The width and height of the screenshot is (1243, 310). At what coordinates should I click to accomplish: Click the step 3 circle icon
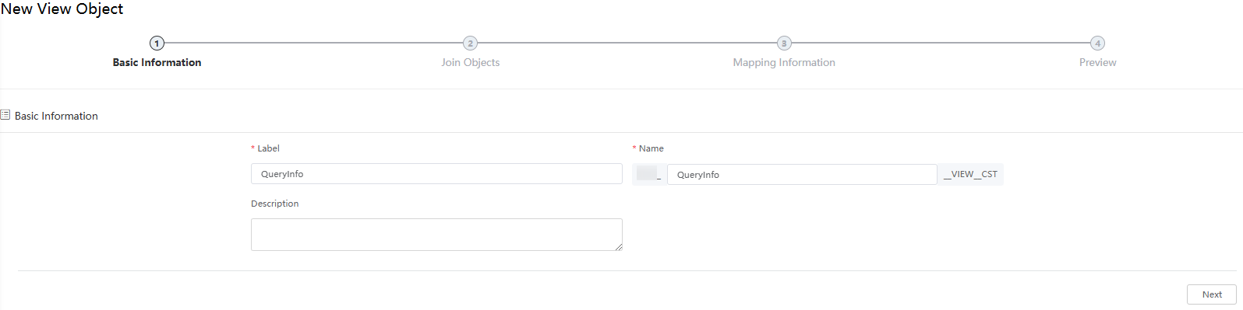coord(784,44)
